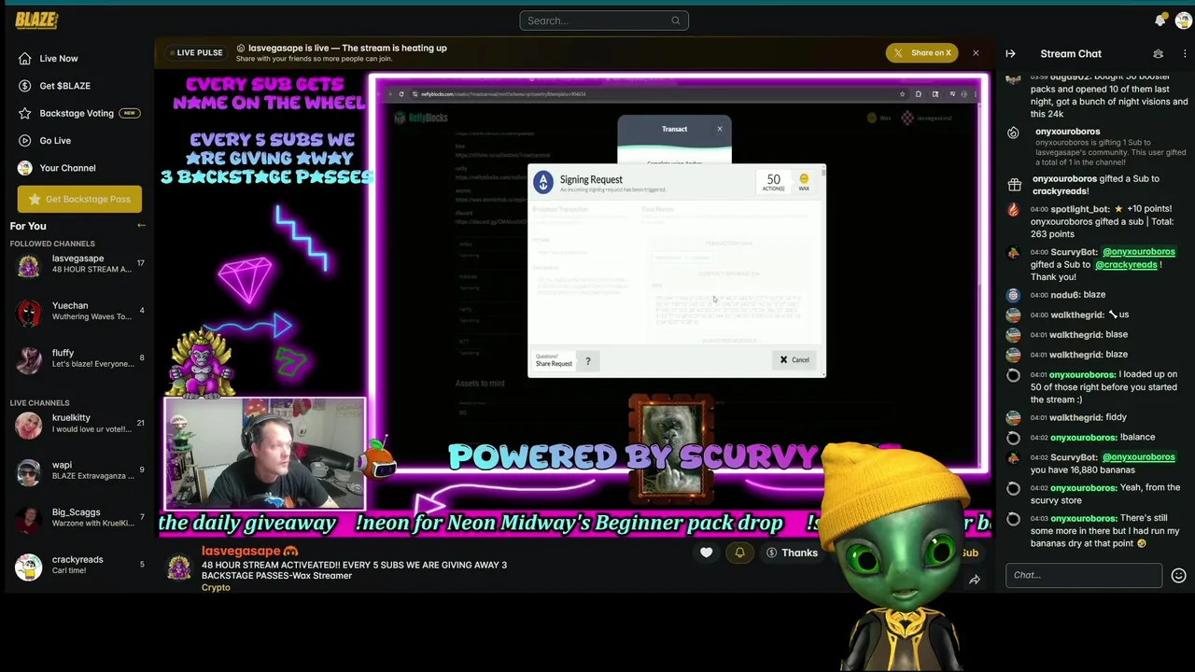The image size is (1195, 672).
Task: Open the emoji picker in chat
Action: pyautogui.click(x=1178, y=576)
